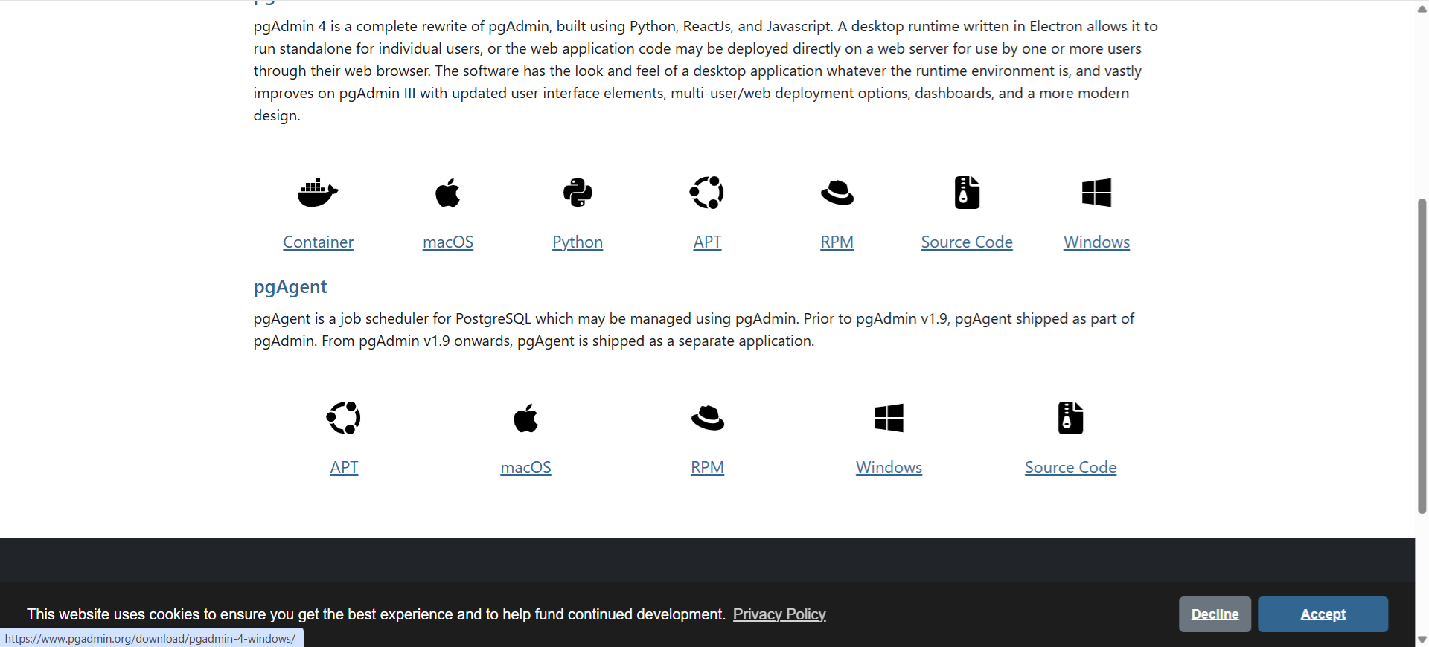Click the Red Hat icon under pgAgent
1429x647 pixels.
click(x=707, y=418)
